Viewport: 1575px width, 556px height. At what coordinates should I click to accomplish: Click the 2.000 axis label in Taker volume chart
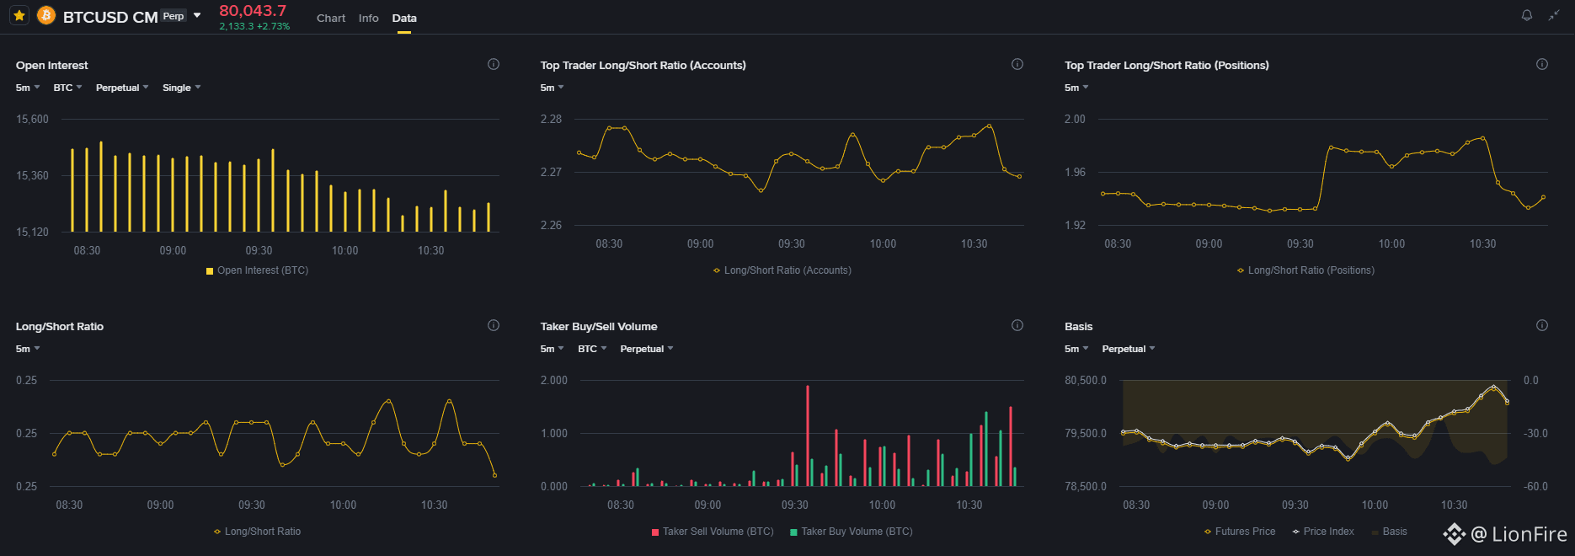(x=554, y=380)
